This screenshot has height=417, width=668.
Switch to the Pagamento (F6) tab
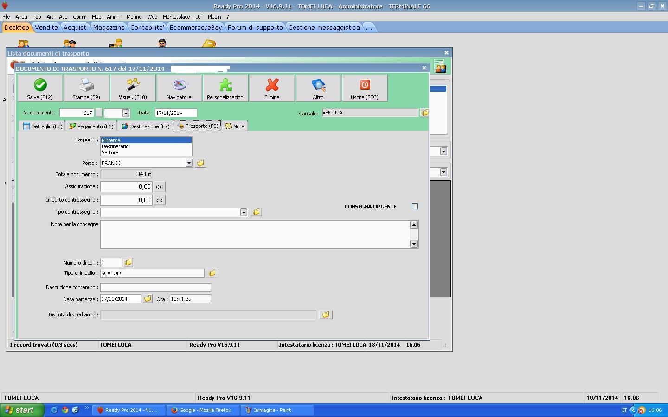click(91, 126)
